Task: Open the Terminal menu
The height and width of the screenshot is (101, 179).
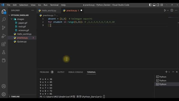Action: [54, 5]
